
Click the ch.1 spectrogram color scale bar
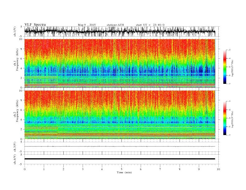click(x=225, y=67)
